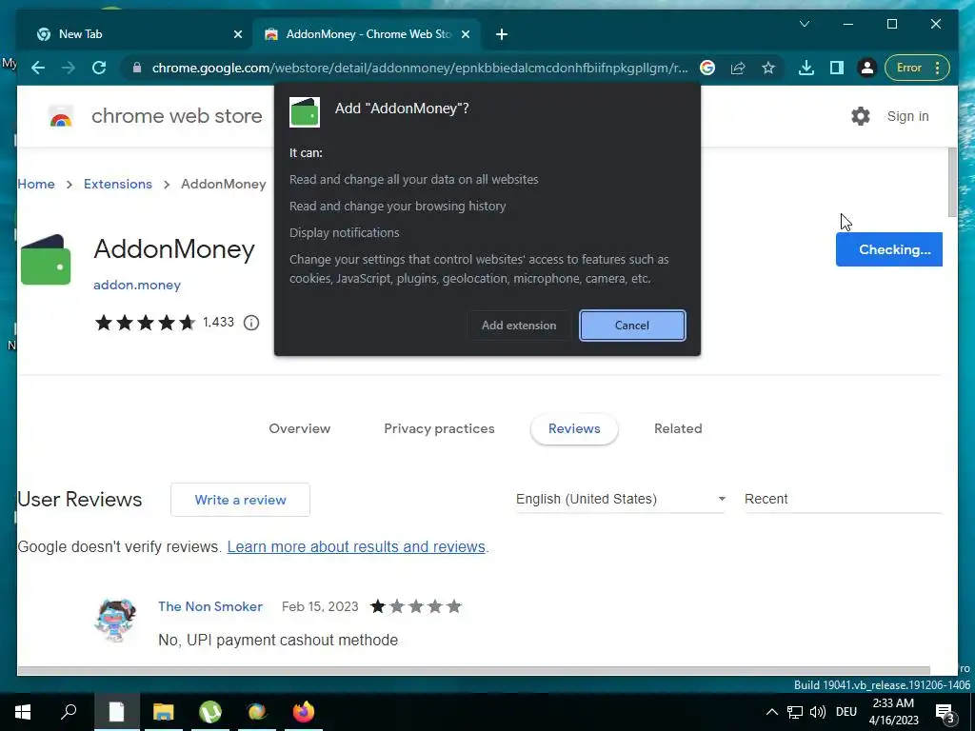Select the Reviews tab
Screen dimensions: 975x731
pyautogui.click(x=574, y=428)
